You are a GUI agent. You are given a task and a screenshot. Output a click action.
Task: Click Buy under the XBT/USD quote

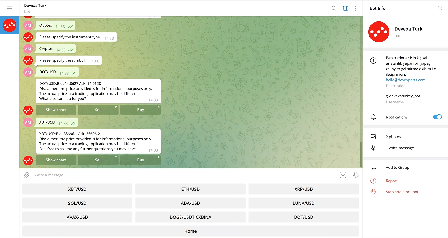(141, 160)
